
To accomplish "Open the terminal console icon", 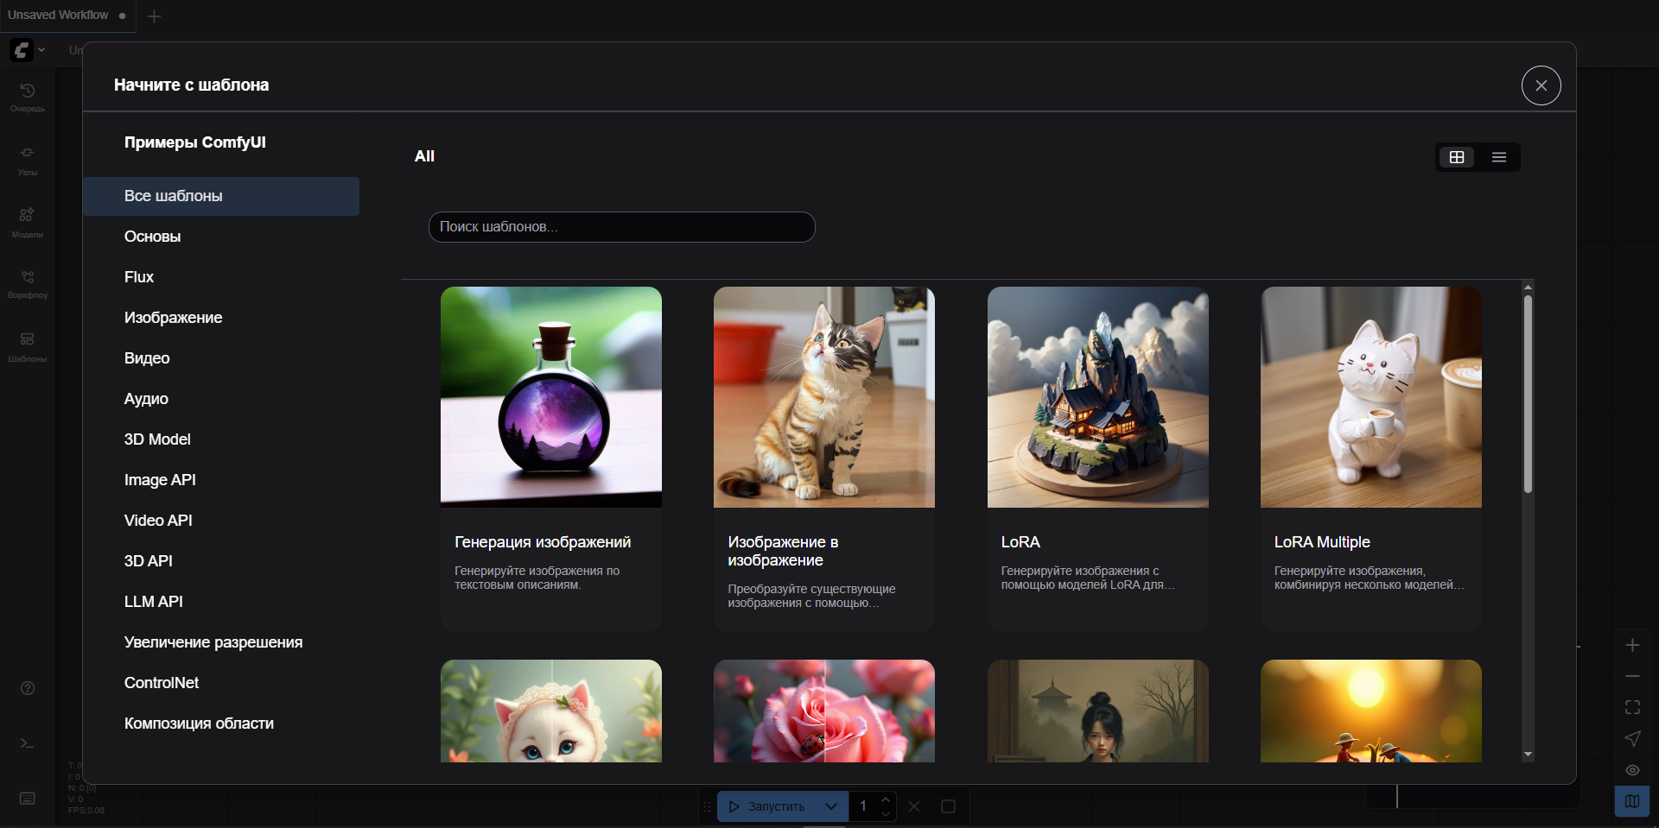I will pos(28,743).
